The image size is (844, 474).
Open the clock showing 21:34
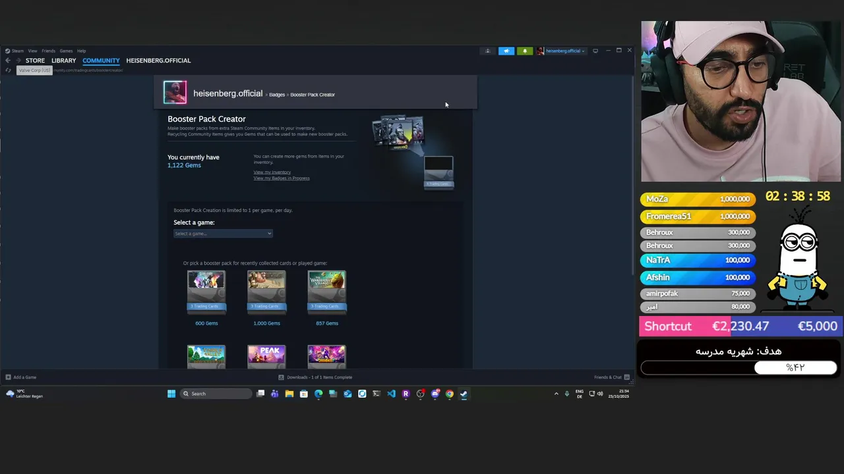point(618,394)
